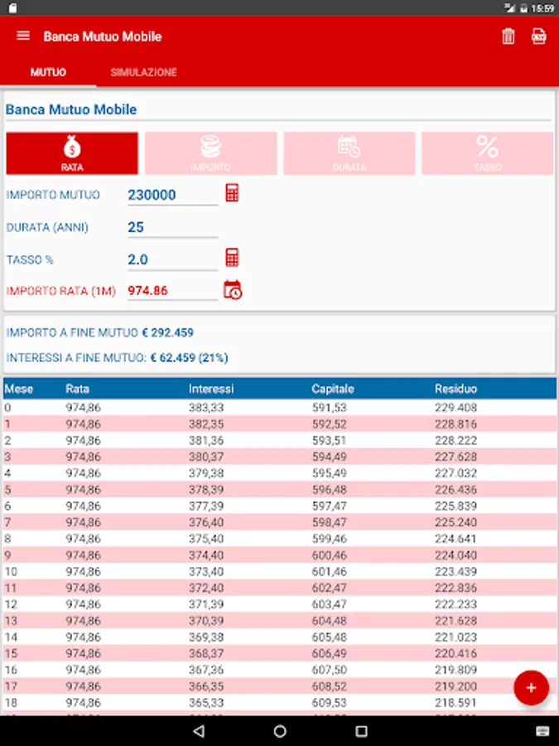Image resolution: width=559 pixels, height=746 pixels.
Task: Edit the Durata (Anni) field 25
Action: pyautogui.click(x=172, y=227)
